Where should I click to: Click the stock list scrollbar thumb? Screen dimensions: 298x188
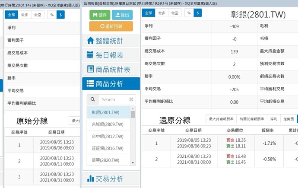[133, 115]
